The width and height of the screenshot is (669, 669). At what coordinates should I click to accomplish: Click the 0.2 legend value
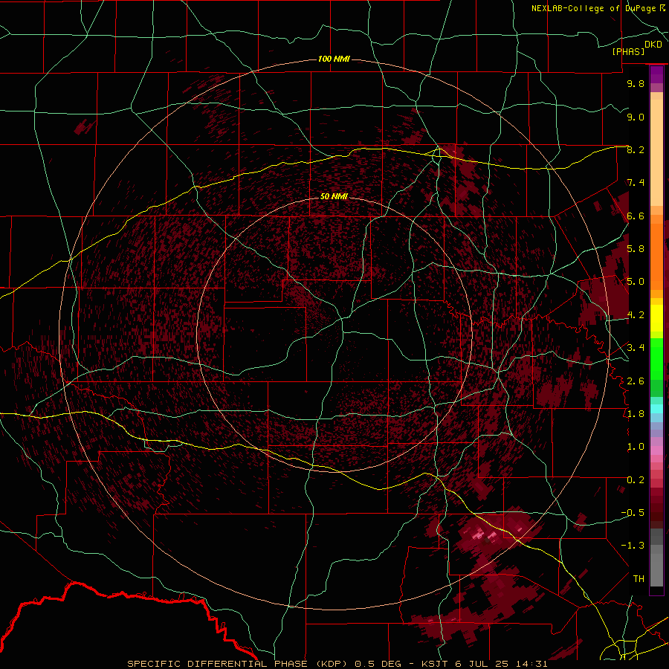pyautogui.click(x=636, y=479)
